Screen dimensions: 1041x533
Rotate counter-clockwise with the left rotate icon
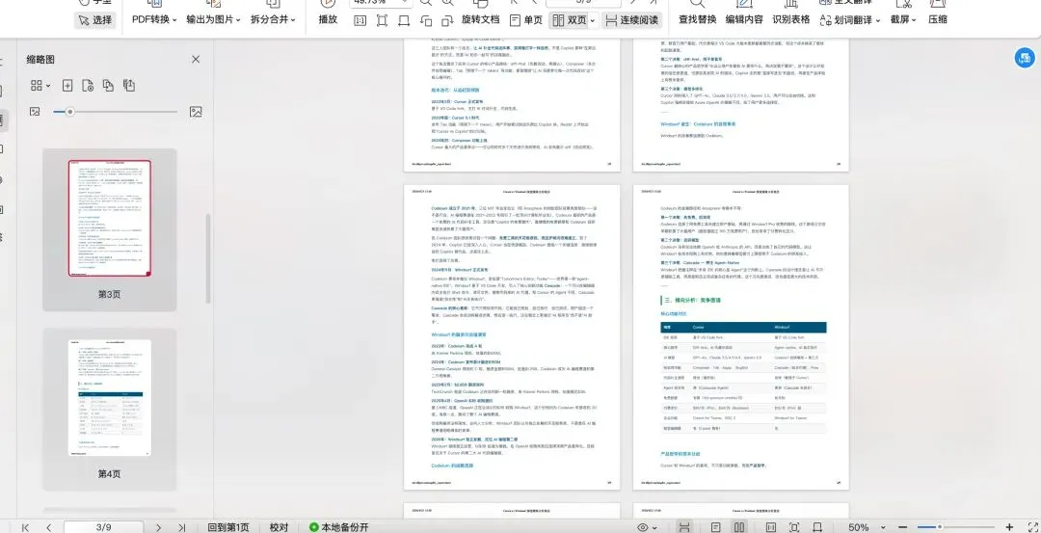click(x=427, y=20)
